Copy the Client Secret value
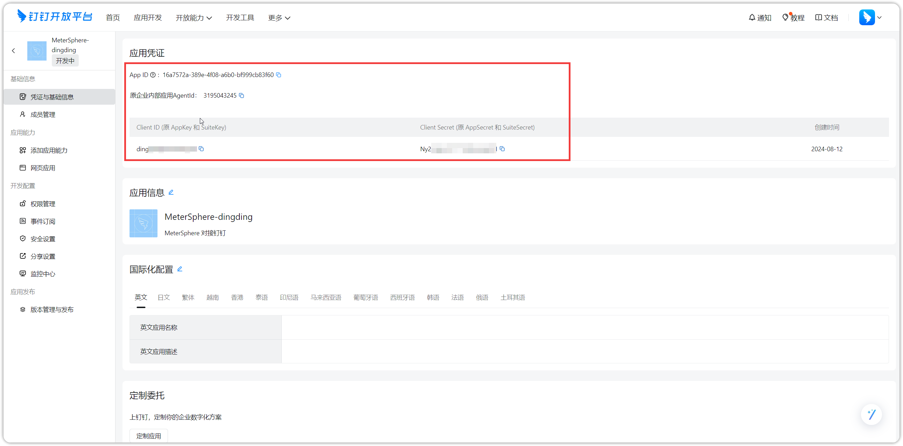Image resolution: width=903 pixels, height=446 pixels. coord(502,149)
